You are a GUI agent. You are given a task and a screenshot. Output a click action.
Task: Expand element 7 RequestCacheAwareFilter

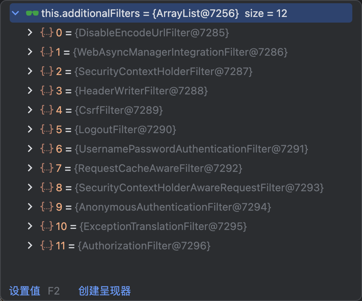pos(29,168)
